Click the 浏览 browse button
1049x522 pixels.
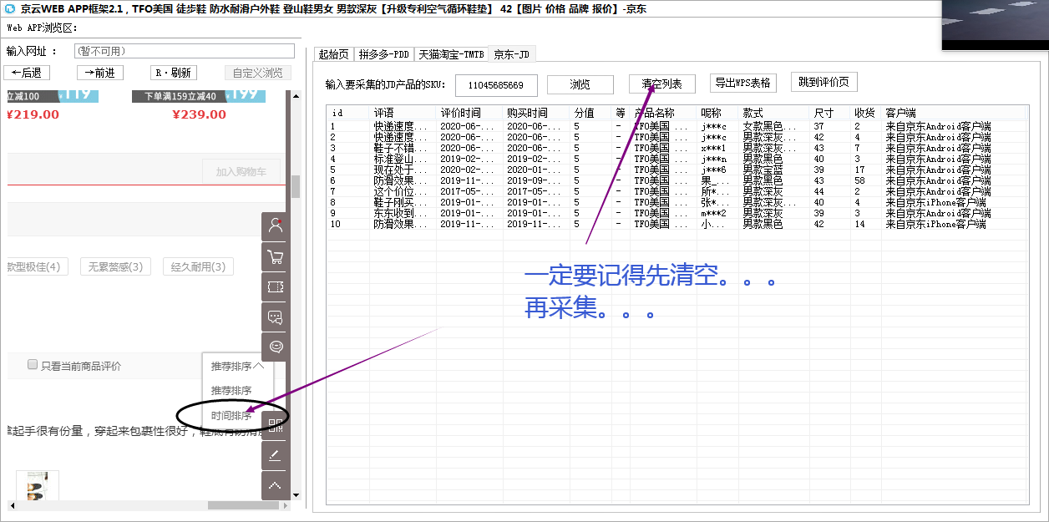[x=580, y=85]
